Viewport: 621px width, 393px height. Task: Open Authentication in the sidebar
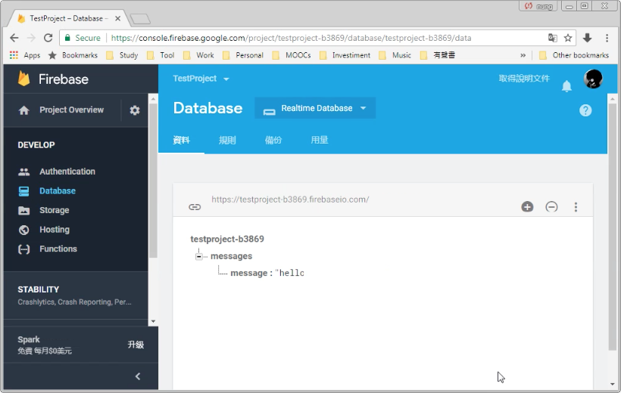click(x=67, y=172)
